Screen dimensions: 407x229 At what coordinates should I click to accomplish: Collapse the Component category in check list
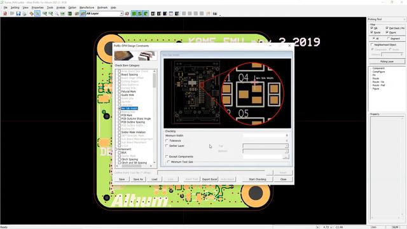tap(116, 149)
